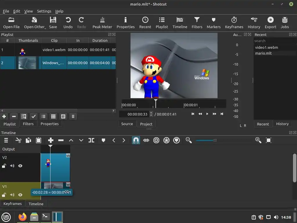
Task: Toggle timeline snapping magnet
Action: pos(136,140)
